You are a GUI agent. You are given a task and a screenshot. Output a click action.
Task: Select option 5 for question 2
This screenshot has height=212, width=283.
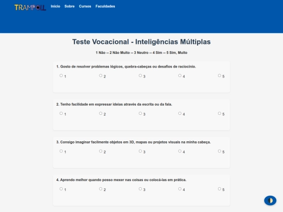coord(219,113)
